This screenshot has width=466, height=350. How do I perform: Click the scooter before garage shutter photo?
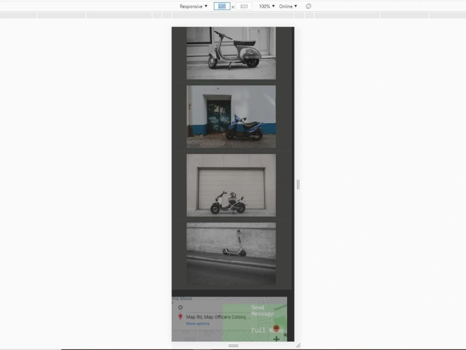[231, 185]
